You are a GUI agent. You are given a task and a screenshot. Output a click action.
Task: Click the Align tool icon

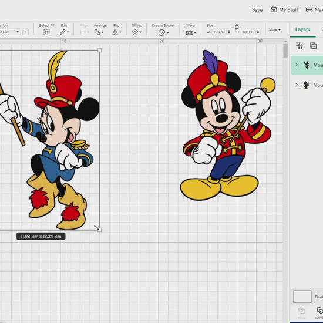pyautogui.click(x=83, y=32)
